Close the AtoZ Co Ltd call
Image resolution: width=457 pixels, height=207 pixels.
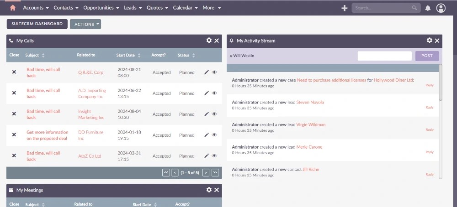pyautogui.click(x=14, y=156)
